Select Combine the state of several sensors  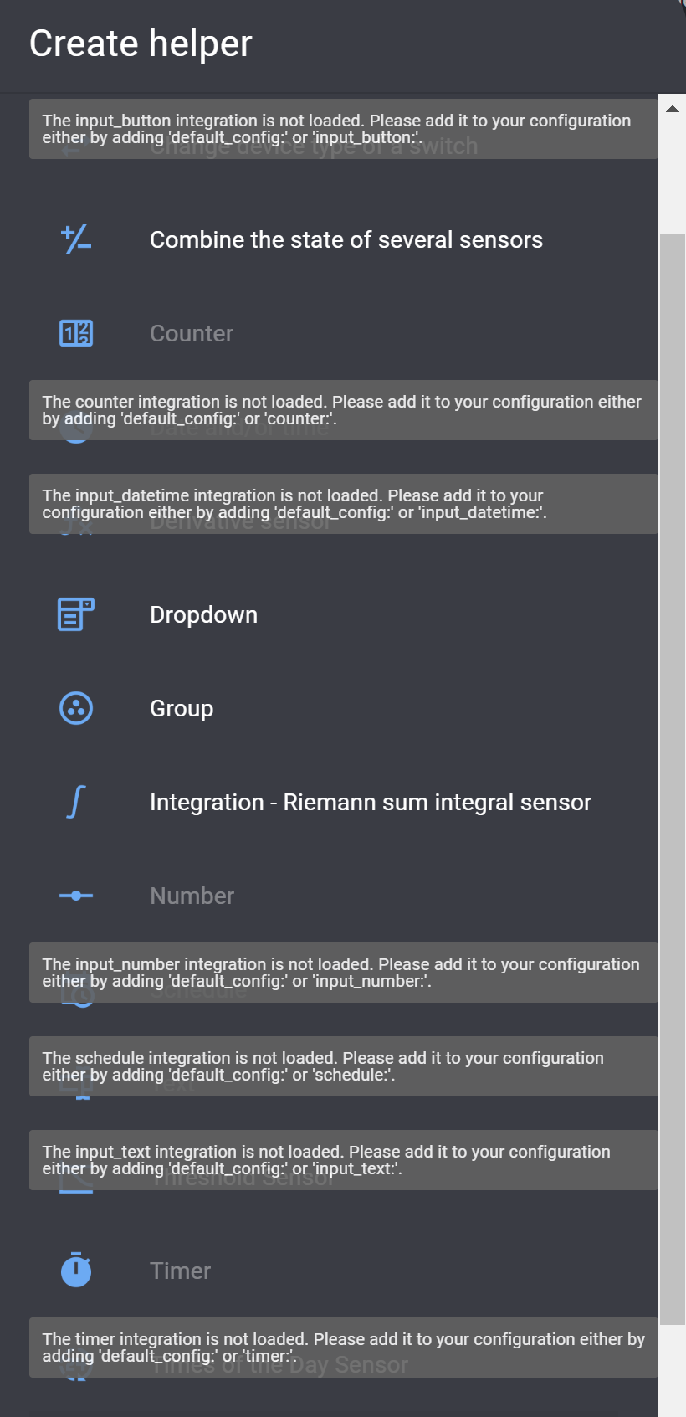(x=346, y=239)
